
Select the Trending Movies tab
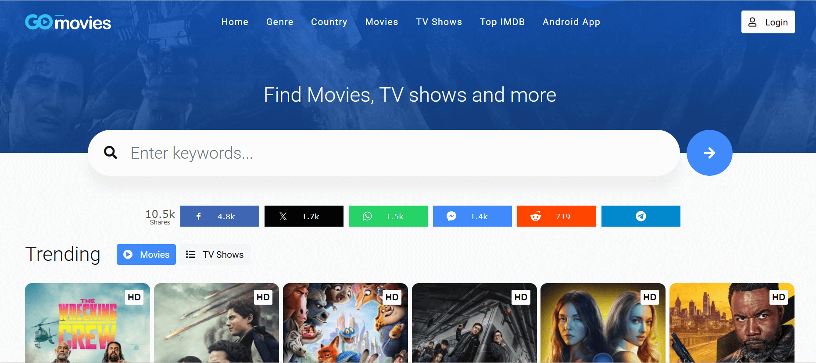pyautogui.click(x=146, y=255)
